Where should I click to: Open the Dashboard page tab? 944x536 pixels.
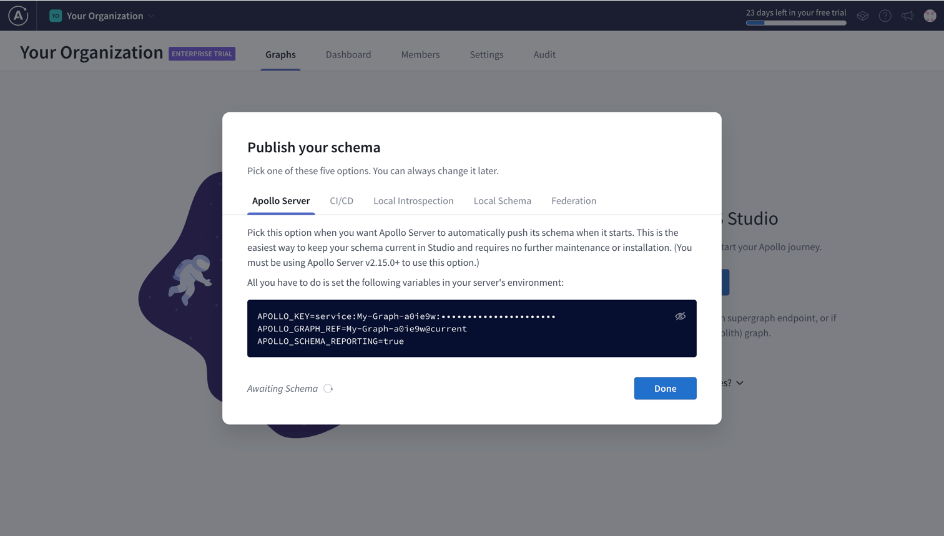348,55
